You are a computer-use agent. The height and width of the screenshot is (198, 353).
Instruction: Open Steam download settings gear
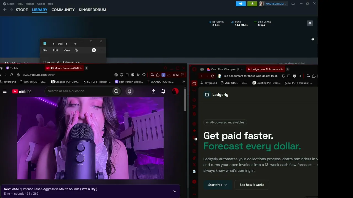click(x=310, y=23)
